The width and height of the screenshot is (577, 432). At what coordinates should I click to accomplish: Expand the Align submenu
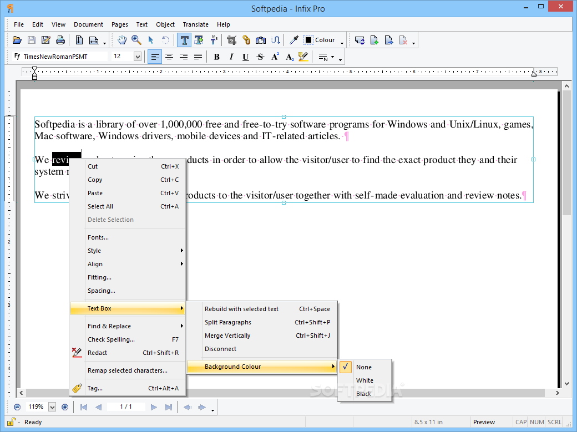pos(127,264)
